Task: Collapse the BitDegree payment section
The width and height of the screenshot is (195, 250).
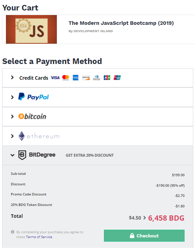Action: pyautogui.click(x=13, y=155)
